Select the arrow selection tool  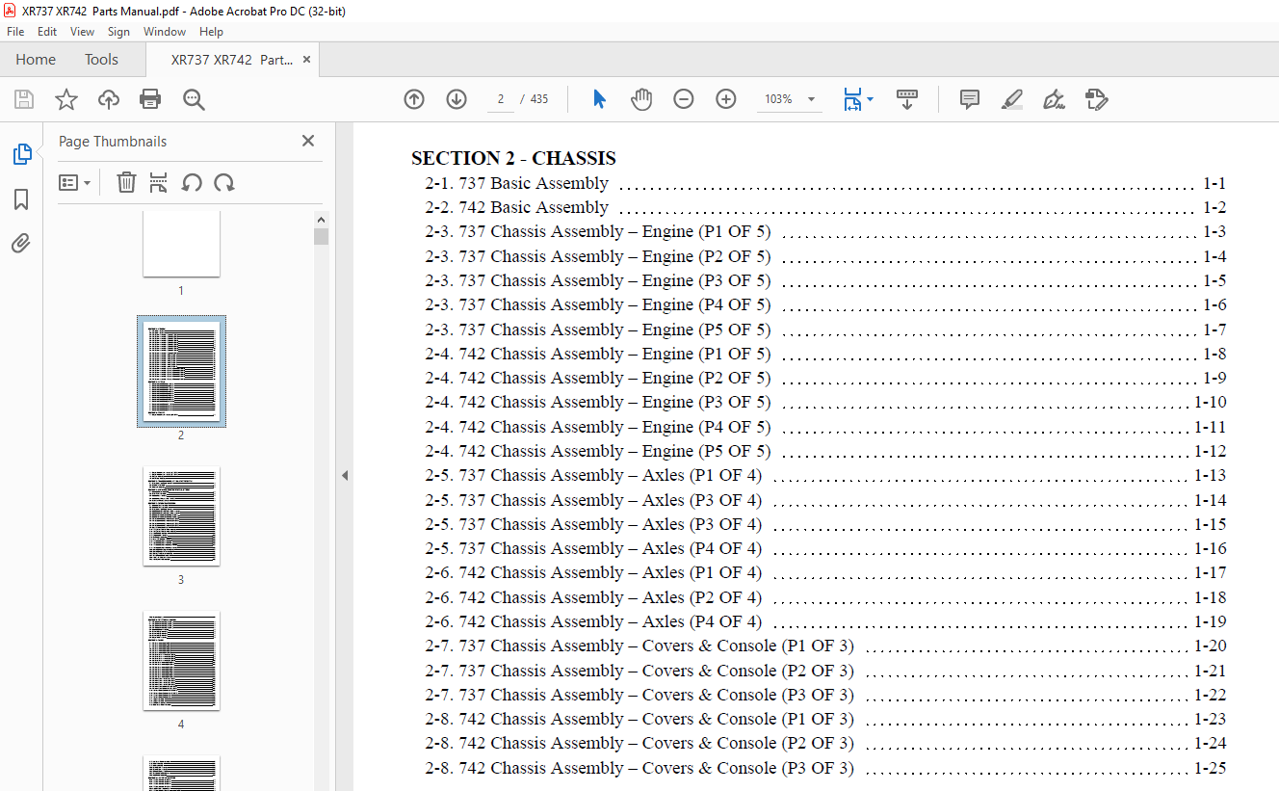(599, 99)
